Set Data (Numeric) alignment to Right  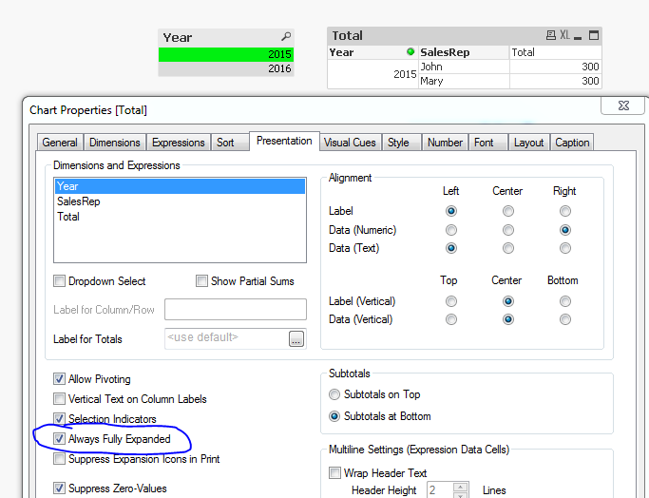click(x=565, y=230)
